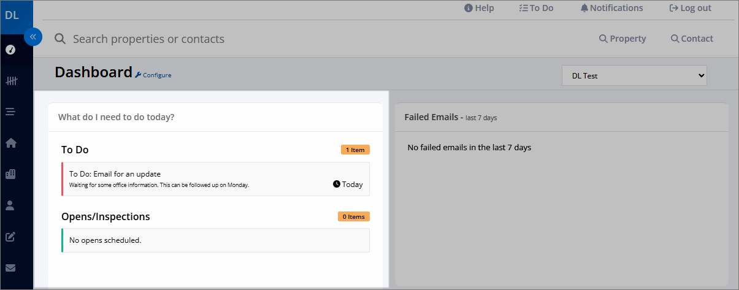Click 'No failed emails in the last 7 days'
Viewport: 739px width, 290px height.
[469, 148]
